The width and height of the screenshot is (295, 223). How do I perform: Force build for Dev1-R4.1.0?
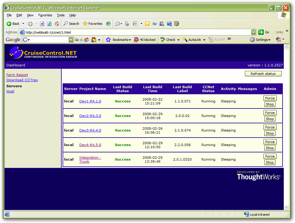pyautogui.click(x=269, y=98)
